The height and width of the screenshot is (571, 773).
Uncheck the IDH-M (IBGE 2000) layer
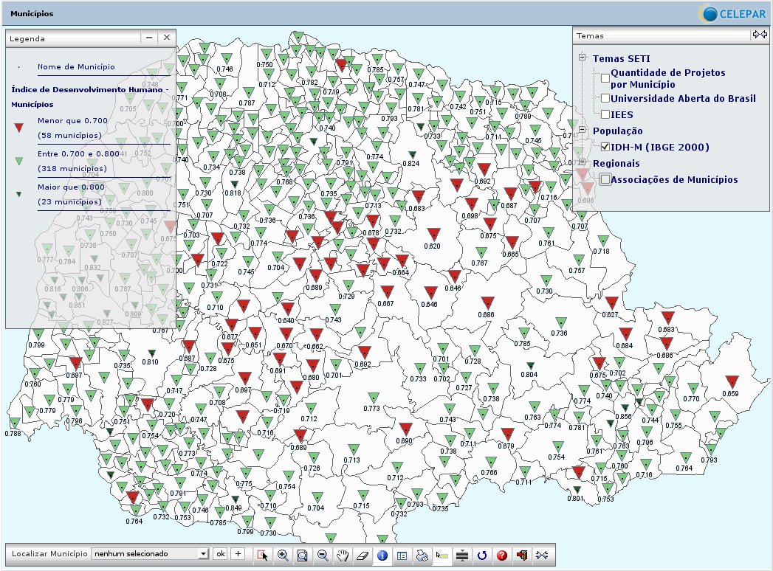click(605, 147)
